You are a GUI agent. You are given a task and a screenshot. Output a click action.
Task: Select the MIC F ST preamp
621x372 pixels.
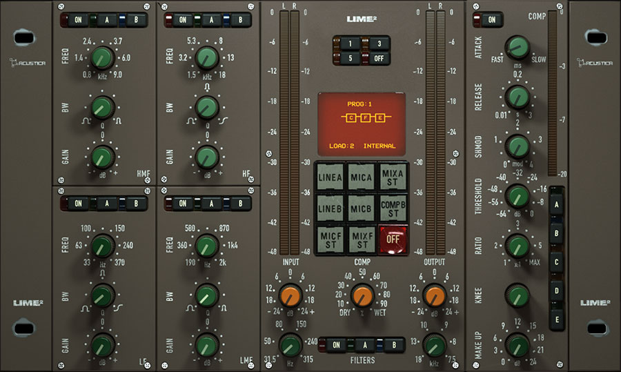(330, 239)
